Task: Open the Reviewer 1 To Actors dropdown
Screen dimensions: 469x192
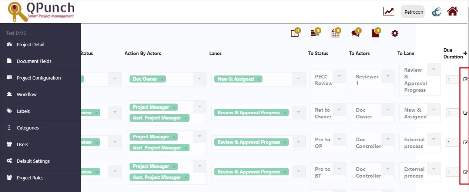Action: [x=387, y=76]
